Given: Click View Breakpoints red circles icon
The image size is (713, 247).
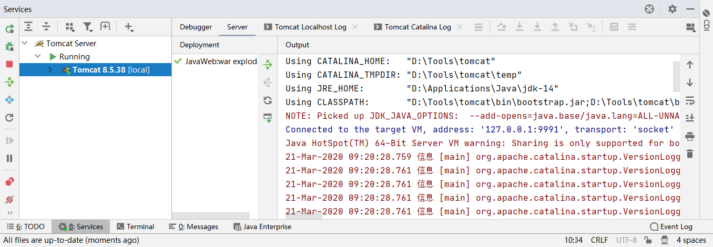Looking at the screenshot, I should [9, 182].
